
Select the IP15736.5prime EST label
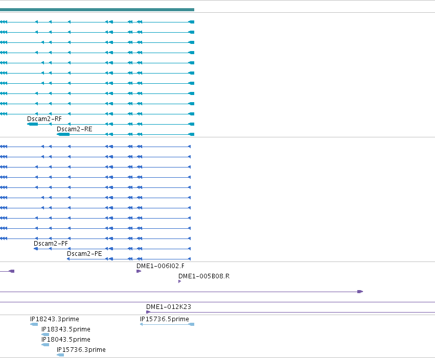click(x=165, y=319)
